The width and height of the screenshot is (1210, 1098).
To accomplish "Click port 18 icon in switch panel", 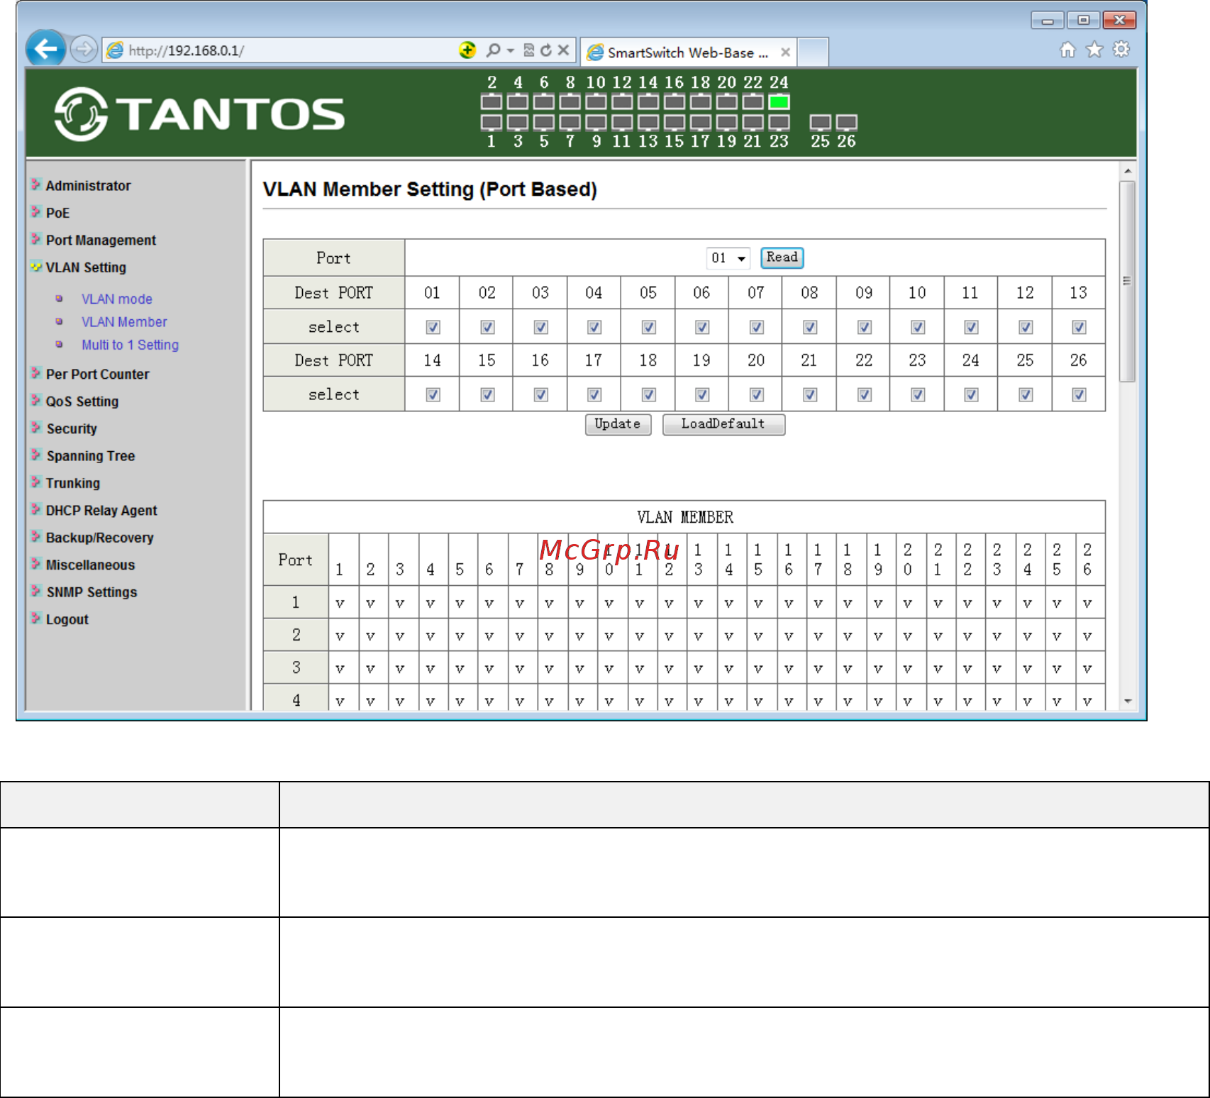I will 701,101.
